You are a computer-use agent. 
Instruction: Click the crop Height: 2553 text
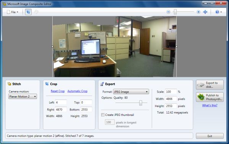pyautogui.click(x=79, y=116)
